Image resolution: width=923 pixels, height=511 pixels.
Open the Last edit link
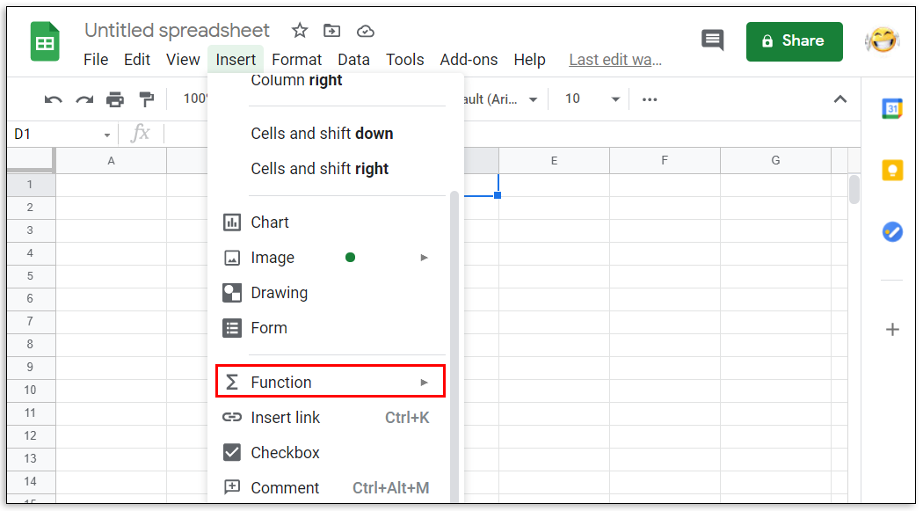614,60
